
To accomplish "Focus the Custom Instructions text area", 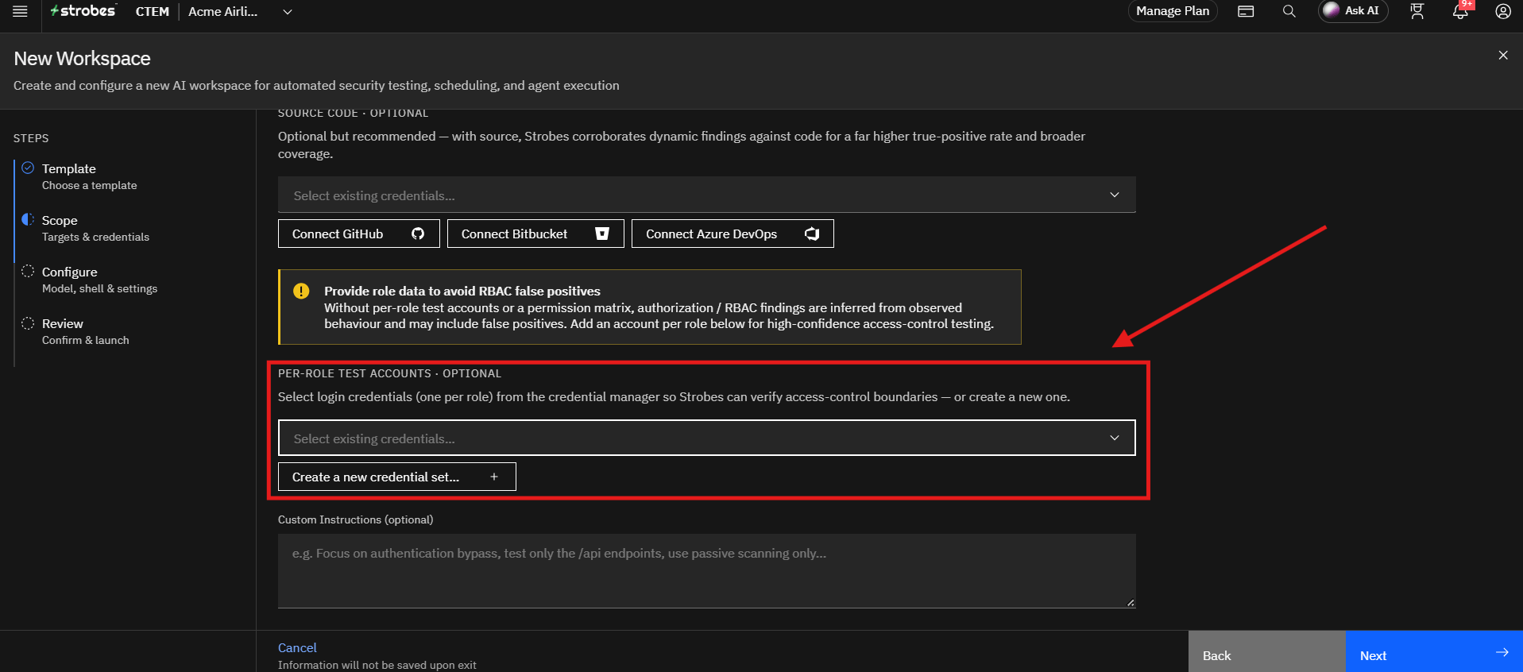I will (x=706, y=570).
